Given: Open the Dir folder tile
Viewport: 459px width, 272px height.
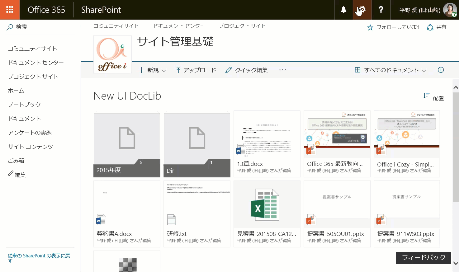Looking at the screenshot, I should [197, 145].
